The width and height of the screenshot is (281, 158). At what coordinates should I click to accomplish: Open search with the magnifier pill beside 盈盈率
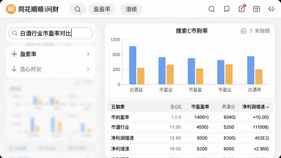coord(78,9)
